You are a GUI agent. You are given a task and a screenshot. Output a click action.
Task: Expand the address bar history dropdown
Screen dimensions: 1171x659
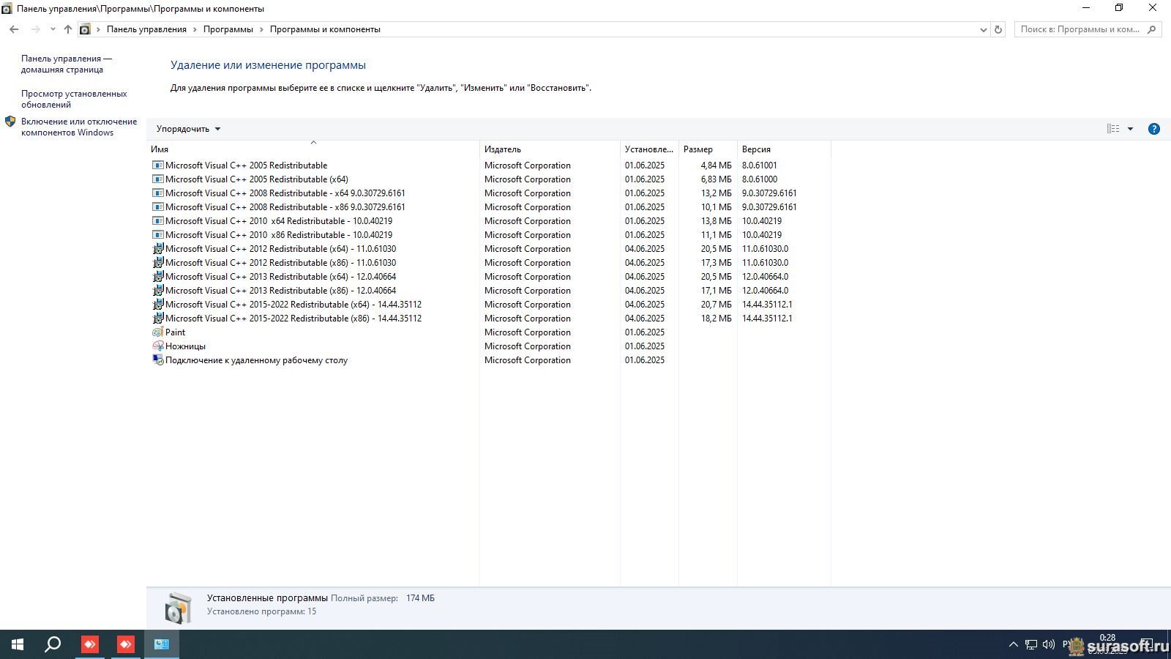(x=983, y=29)
